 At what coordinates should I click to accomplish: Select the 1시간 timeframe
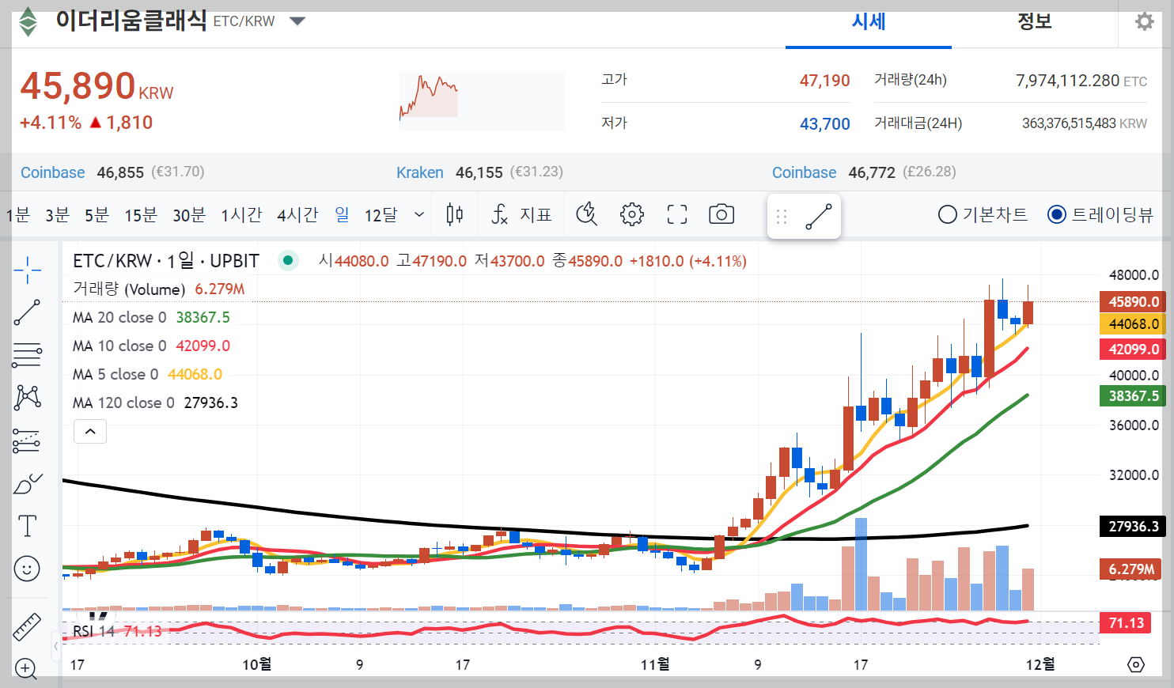(x=241, y=215)
